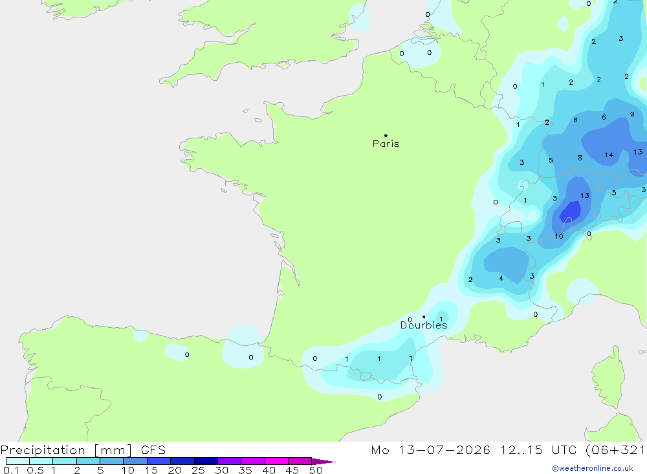The image size is (647, 474).
Task: Select the legend swatch between 35 and 40
Action: point(253,461)
